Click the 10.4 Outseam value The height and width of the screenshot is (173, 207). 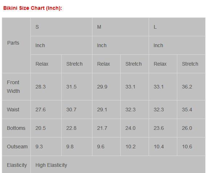tap(159, 147)
